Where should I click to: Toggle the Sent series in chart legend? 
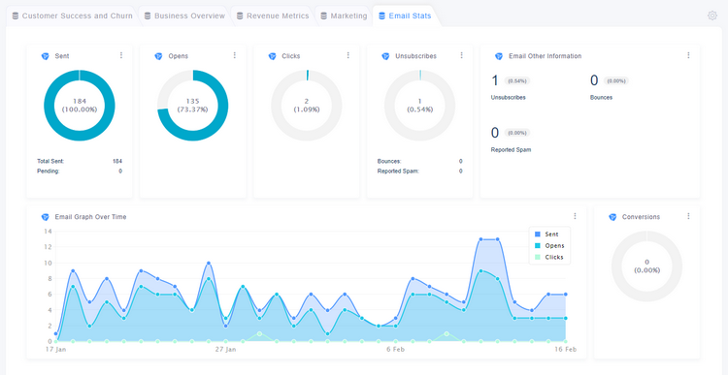pos(546,234)
